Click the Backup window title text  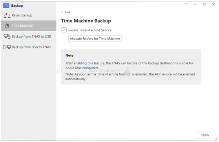click(x=17, y=6)
